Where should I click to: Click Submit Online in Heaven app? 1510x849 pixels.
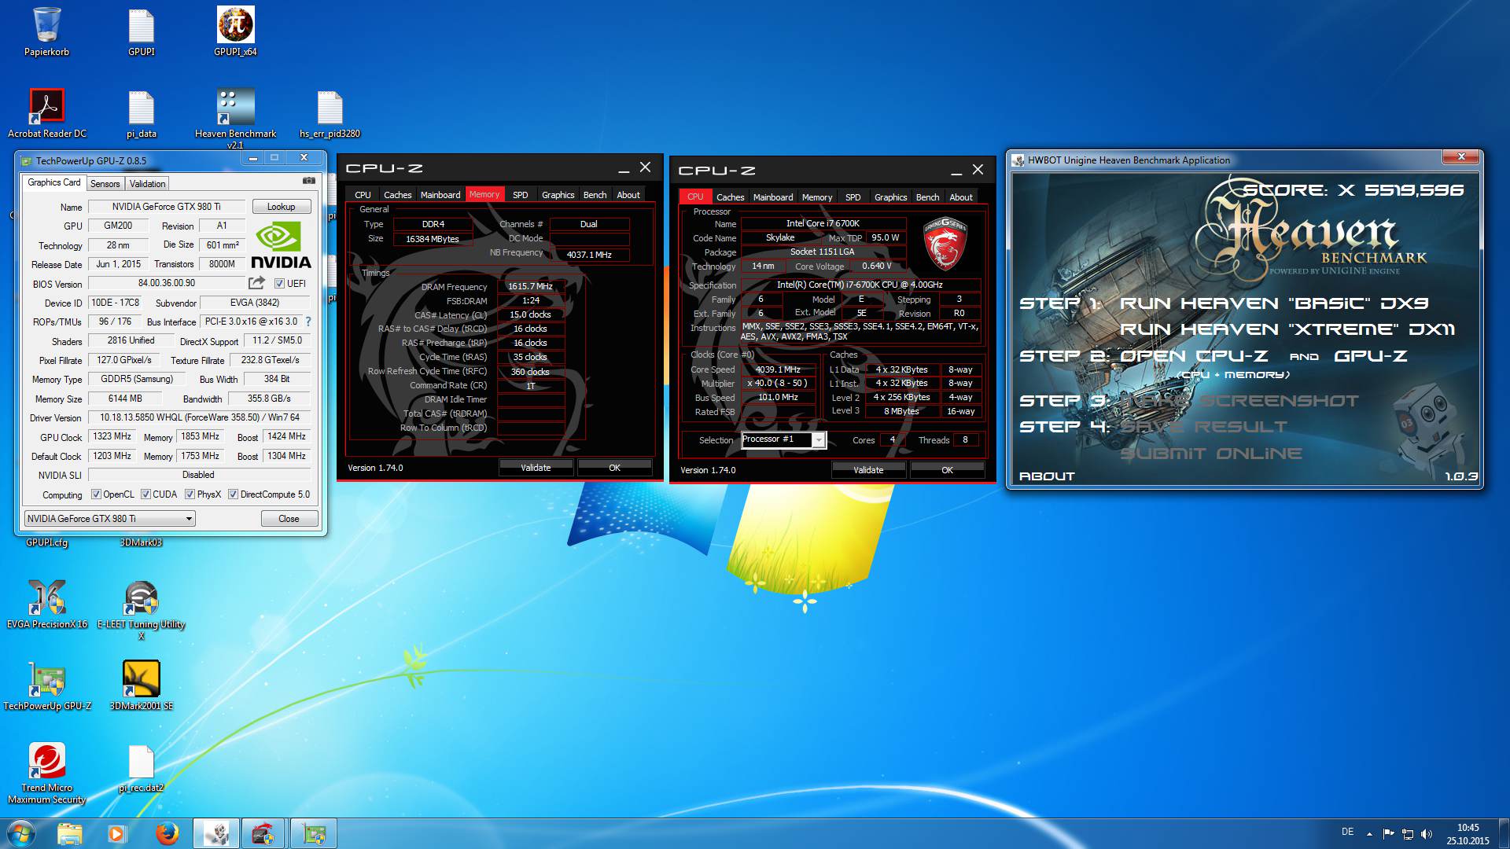[1210, 454]
